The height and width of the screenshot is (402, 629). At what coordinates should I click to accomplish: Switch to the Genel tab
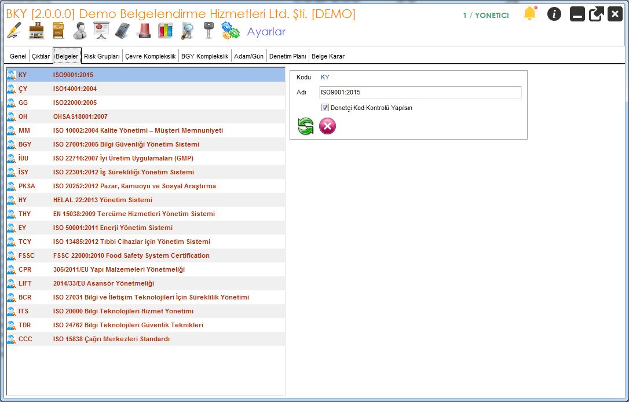point(18,56)
